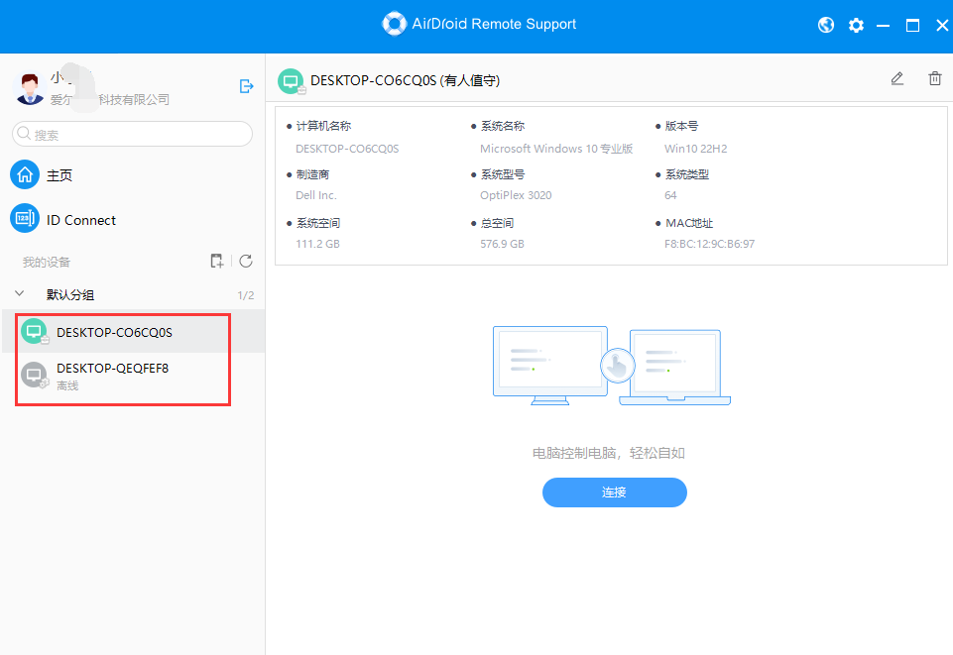This screenshot has width=953, height=655.
Task: Click the Win10 22H2 version value
Action: pos(696,149)
